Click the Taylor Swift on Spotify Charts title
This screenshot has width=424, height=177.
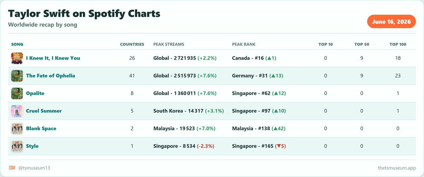[x=84, y=14]
